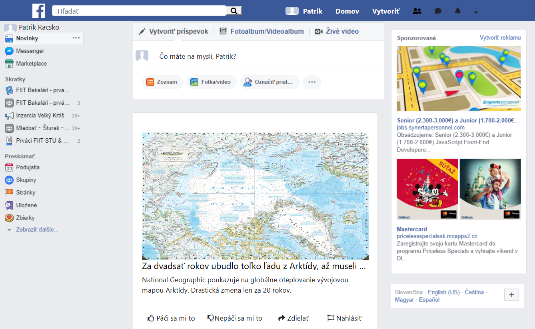
Task: Switch language to Español
Action: point(429,300)
